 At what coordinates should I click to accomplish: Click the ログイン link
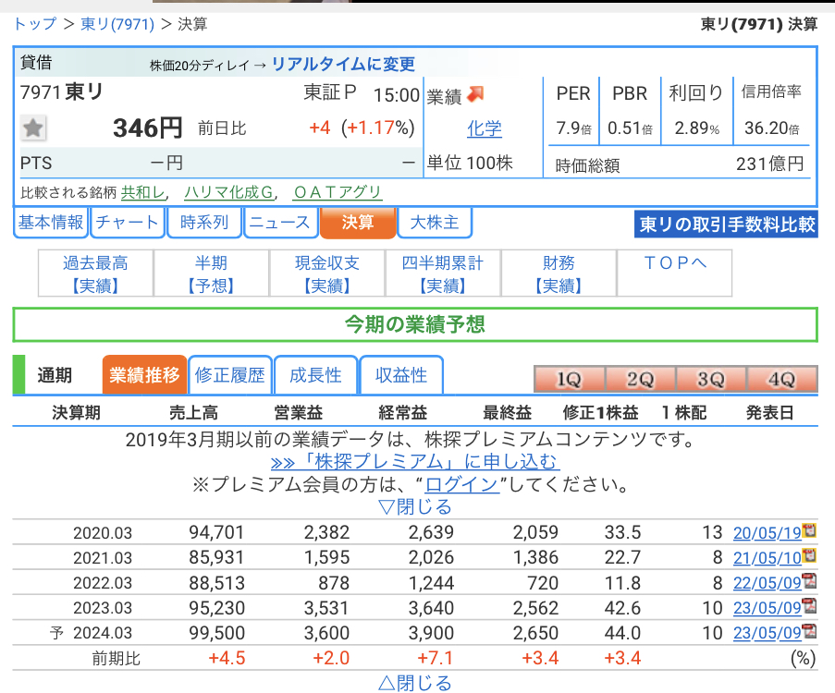461,484
